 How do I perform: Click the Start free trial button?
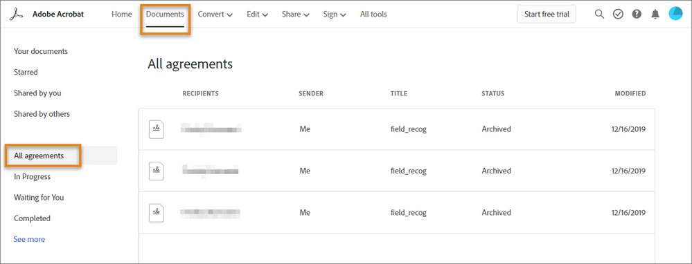[547, 14]
